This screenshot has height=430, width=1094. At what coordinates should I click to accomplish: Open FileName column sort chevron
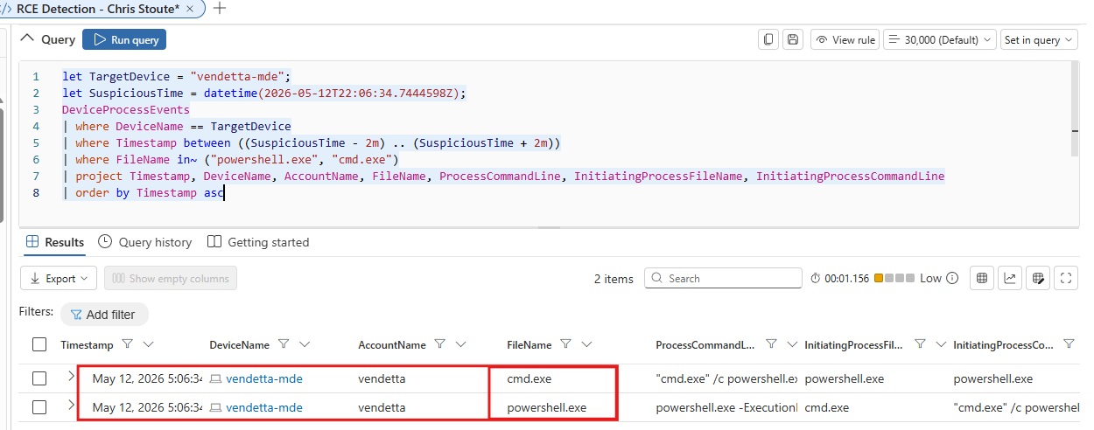(x=587, y=344)
